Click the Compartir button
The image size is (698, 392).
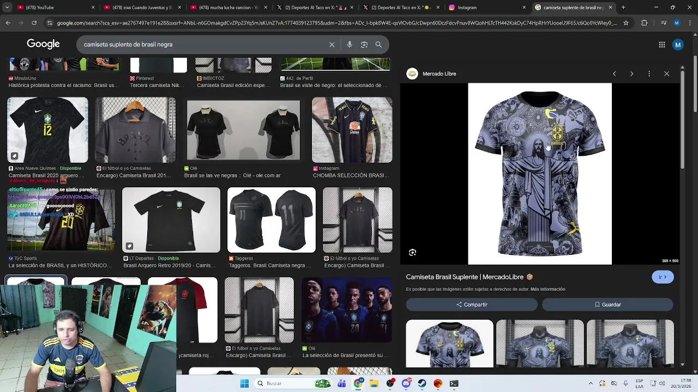pyautogui.click(x=472, y=304)
